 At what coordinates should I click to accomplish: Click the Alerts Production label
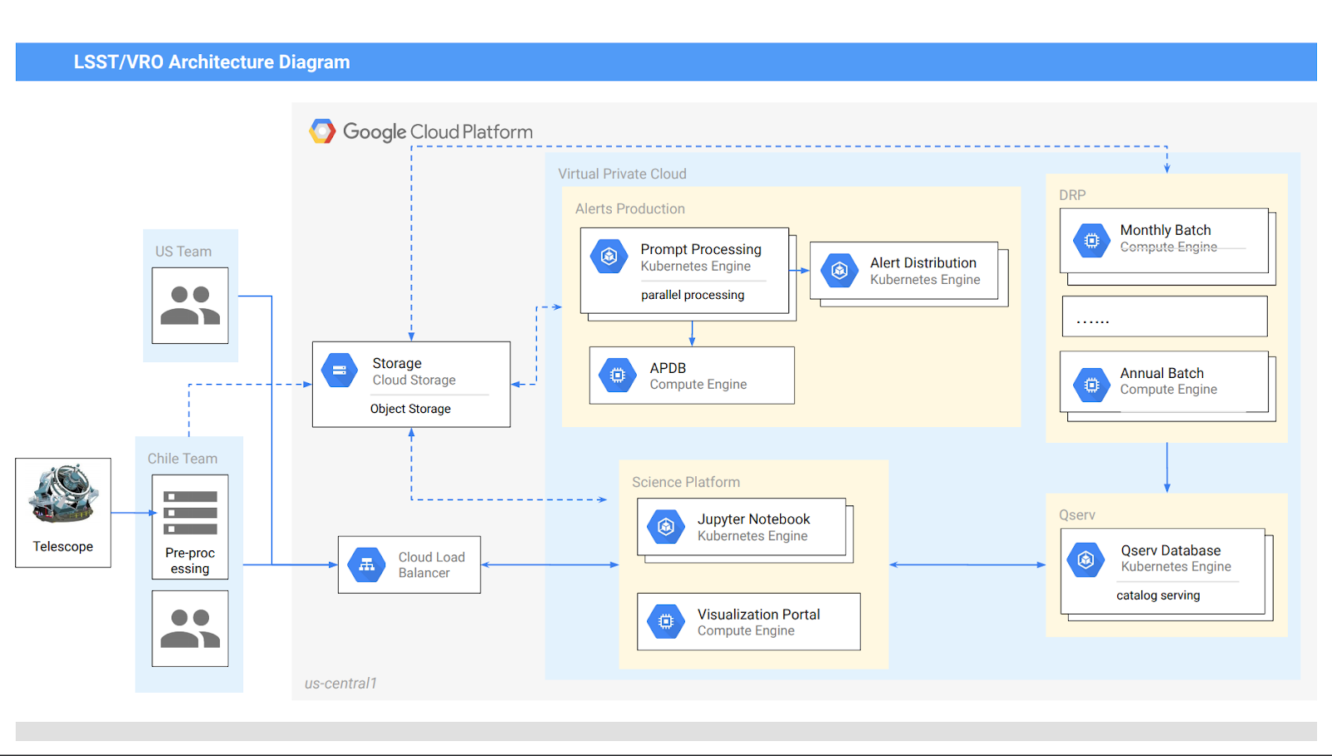[x=630, y=209]
